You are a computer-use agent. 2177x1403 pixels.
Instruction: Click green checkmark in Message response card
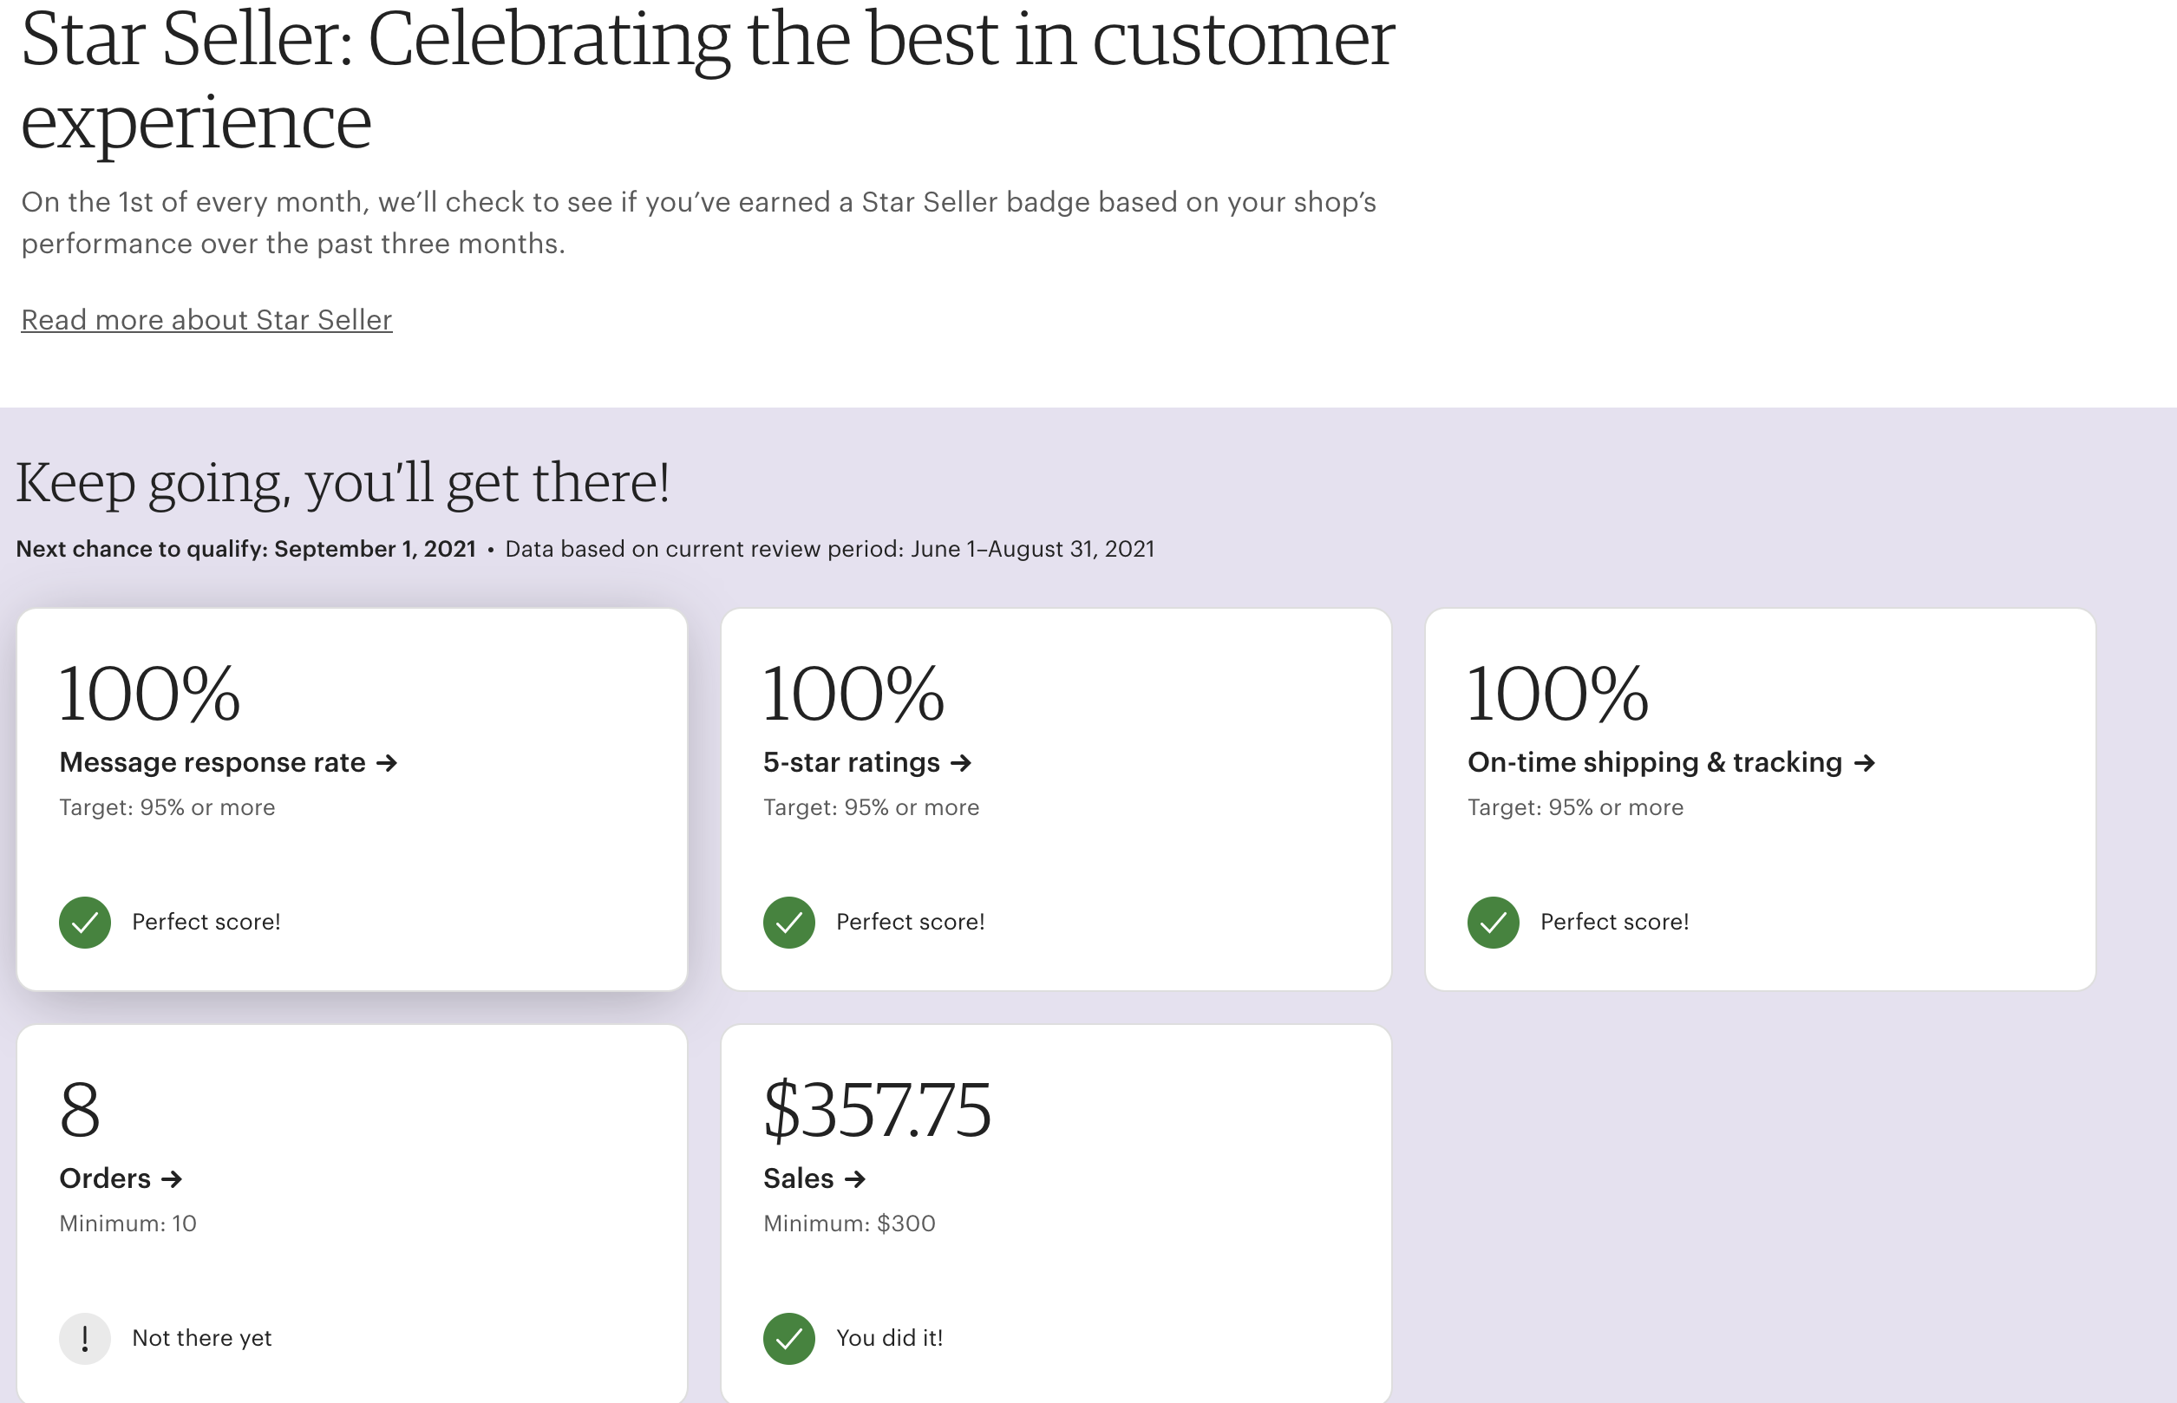[85, 922]
